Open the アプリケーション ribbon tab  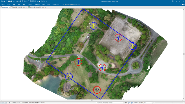point(56,5)
